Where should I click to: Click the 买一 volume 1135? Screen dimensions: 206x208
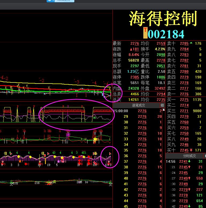click(x=197, y=100)
